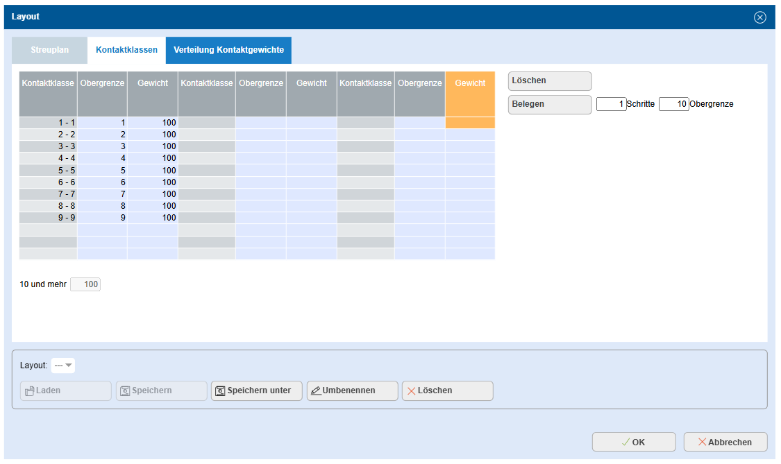Cancel using the Abbrechen button
The width and height of the screenshot is (781, 464).
click(x=725, y=442)
